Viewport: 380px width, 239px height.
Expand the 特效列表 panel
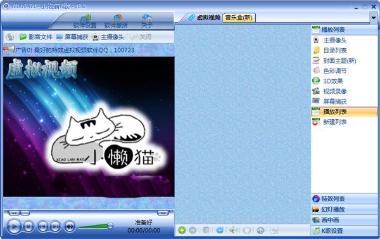coord(344,199)
